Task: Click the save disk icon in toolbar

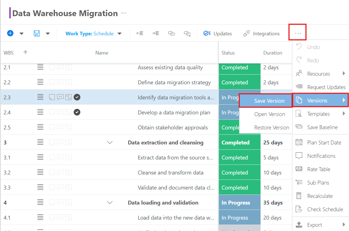Action: tap(37, 33)
